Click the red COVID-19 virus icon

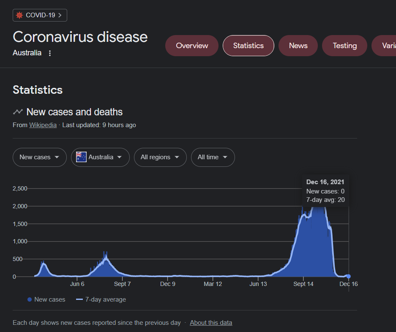19,15
